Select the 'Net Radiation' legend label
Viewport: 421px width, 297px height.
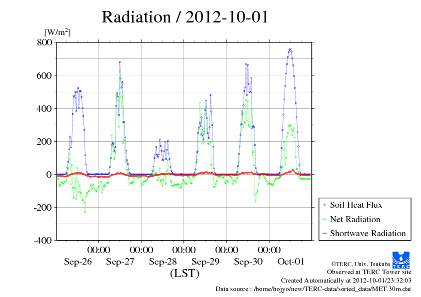[x=355, y=219]
